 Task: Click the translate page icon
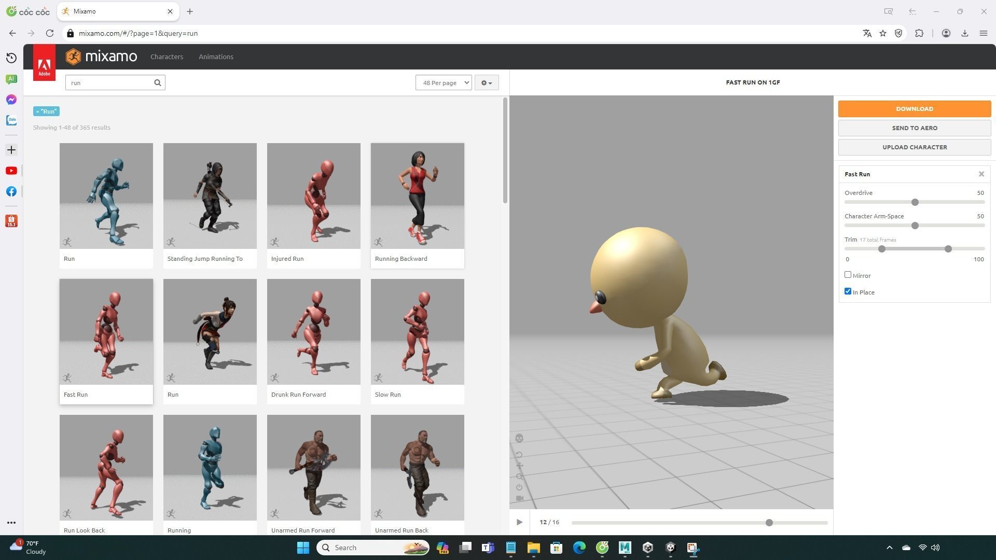867,33
